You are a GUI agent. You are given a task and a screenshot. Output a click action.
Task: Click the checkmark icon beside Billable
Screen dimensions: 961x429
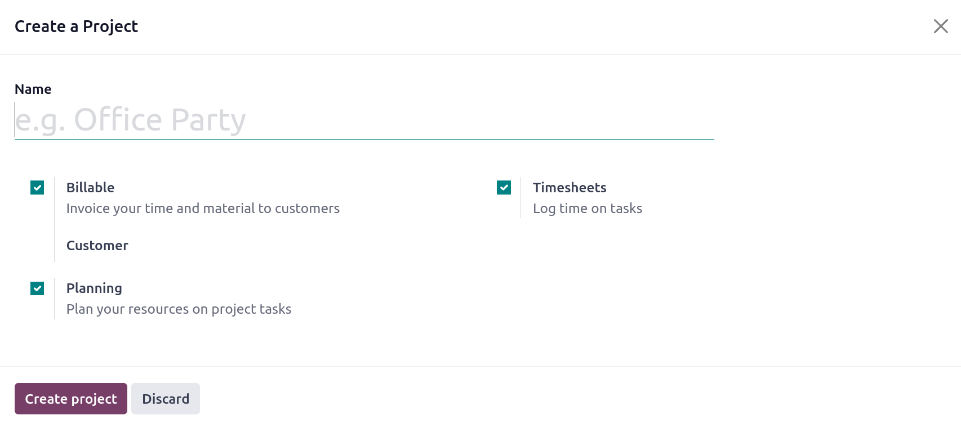[x=37, y=187]
